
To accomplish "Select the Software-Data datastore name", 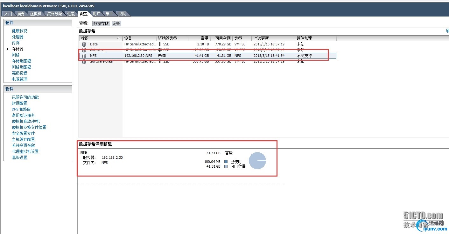I will tap(101, 62).
